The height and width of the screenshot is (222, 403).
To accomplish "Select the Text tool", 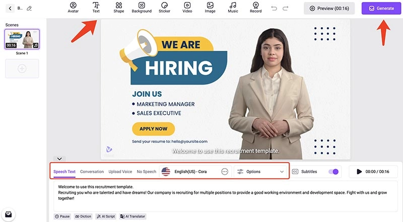I will [96, 8].
